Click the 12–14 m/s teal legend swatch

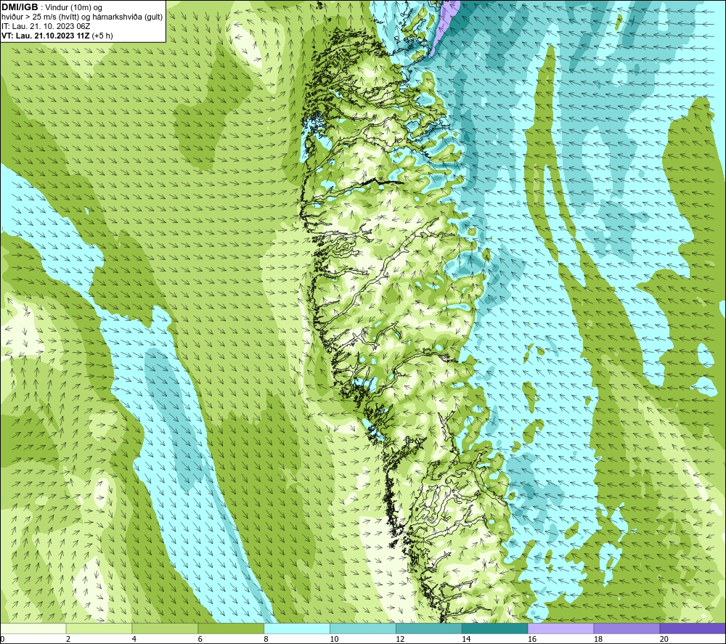[429, 628]
